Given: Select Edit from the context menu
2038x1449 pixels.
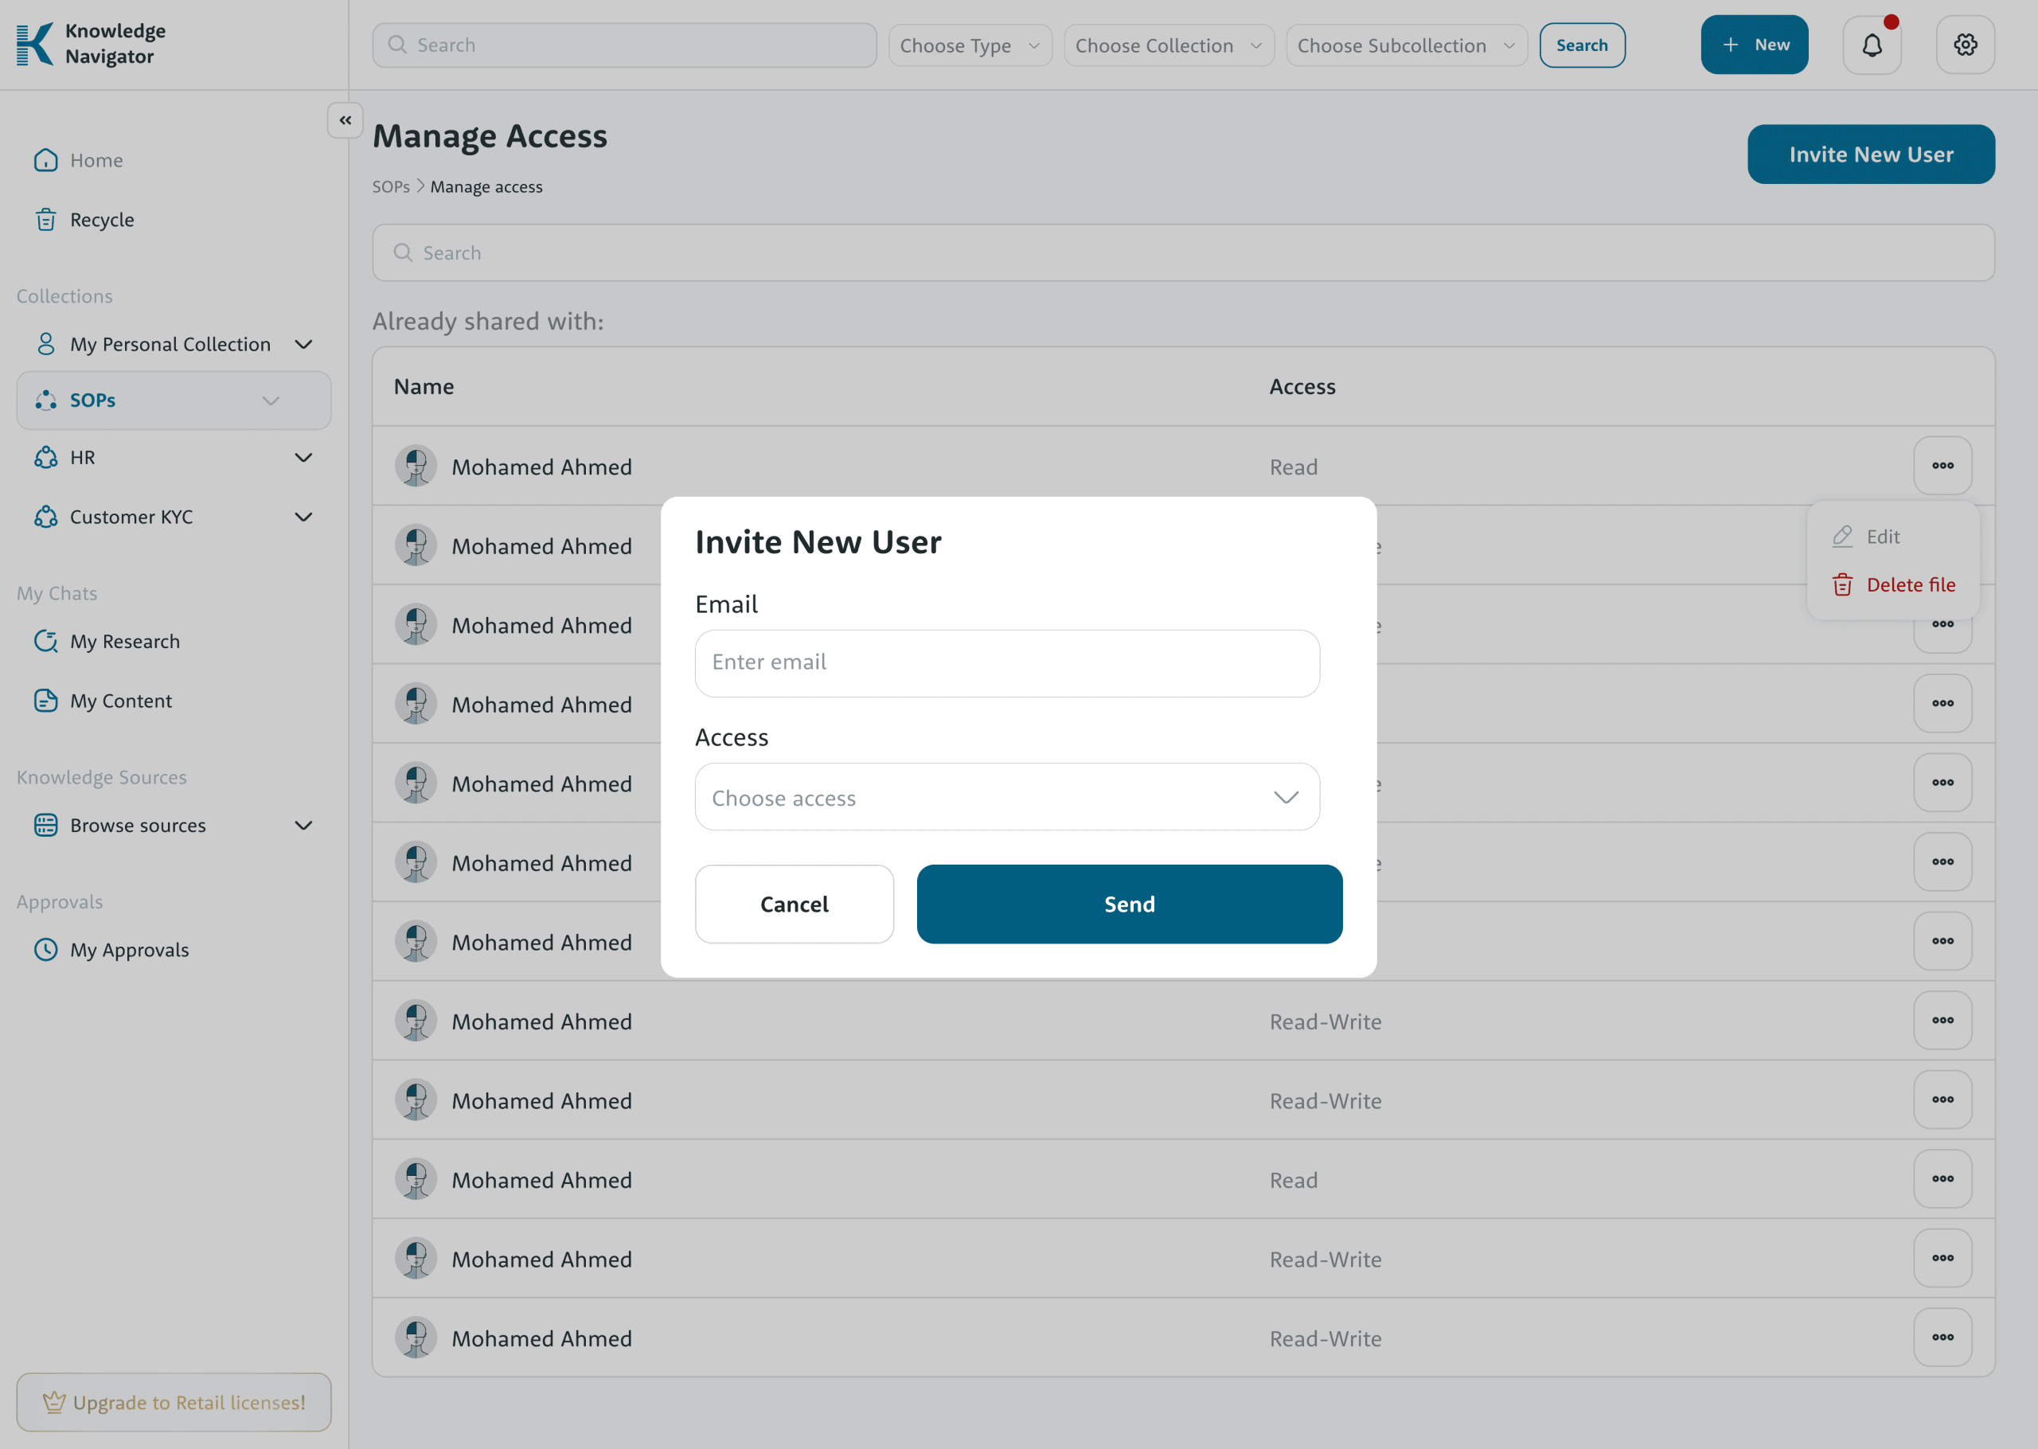Looking at the screenshot, I should 1882,537.
